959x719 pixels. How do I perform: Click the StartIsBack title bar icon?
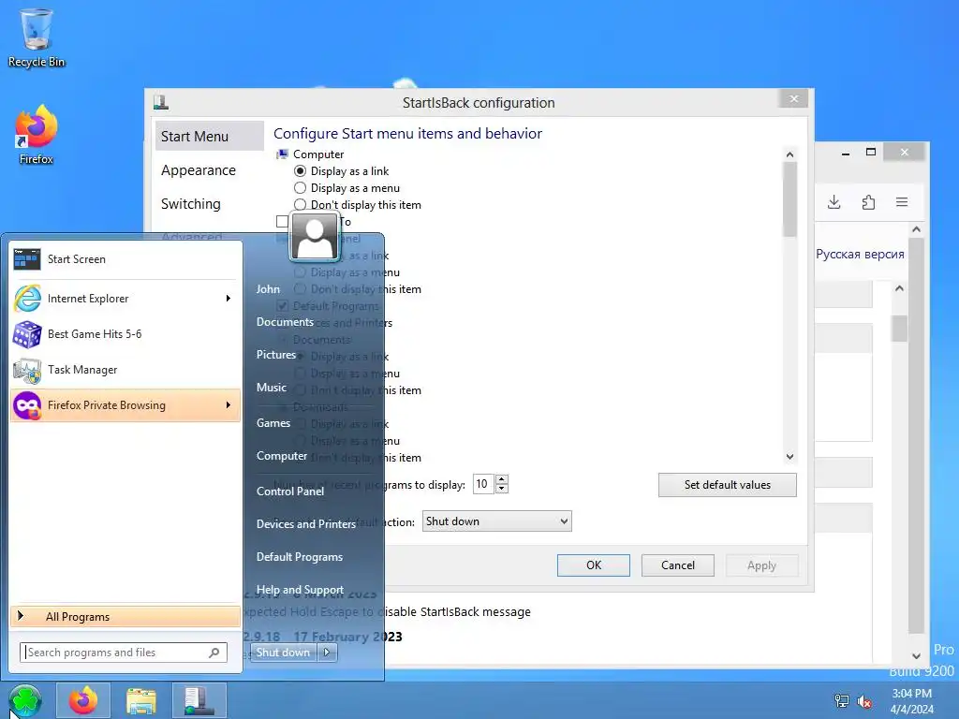(161, 102)
